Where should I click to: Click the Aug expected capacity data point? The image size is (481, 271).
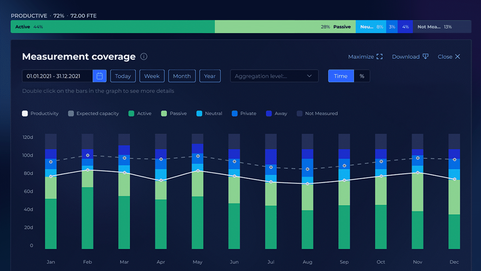point(308,169)
